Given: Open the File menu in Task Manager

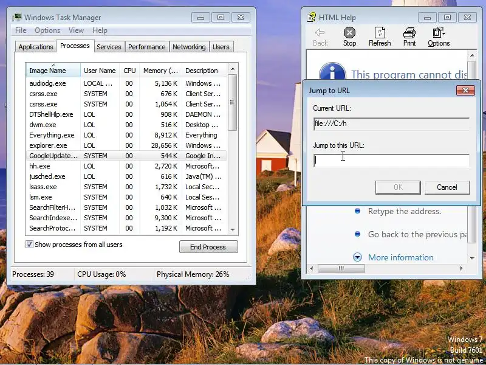Looking at the screenshot, I should point(21,30).
